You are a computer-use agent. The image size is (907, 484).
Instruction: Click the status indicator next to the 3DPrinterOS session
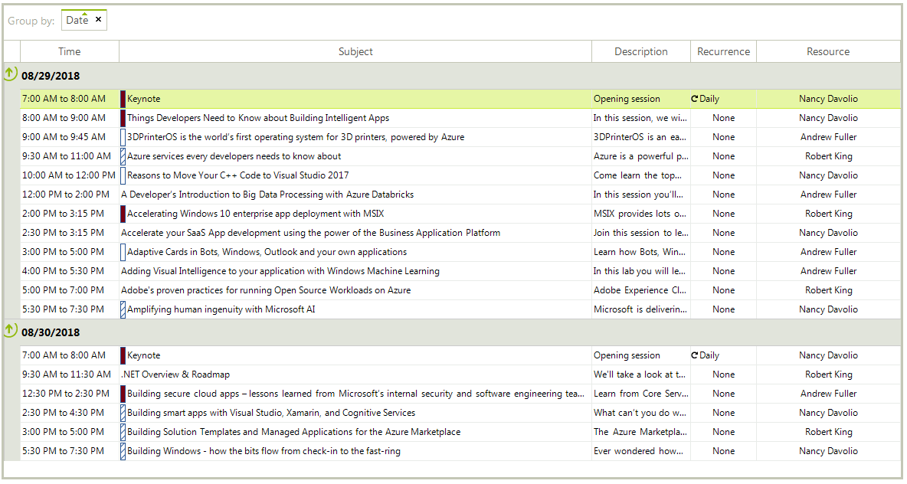tap(123, 136)
